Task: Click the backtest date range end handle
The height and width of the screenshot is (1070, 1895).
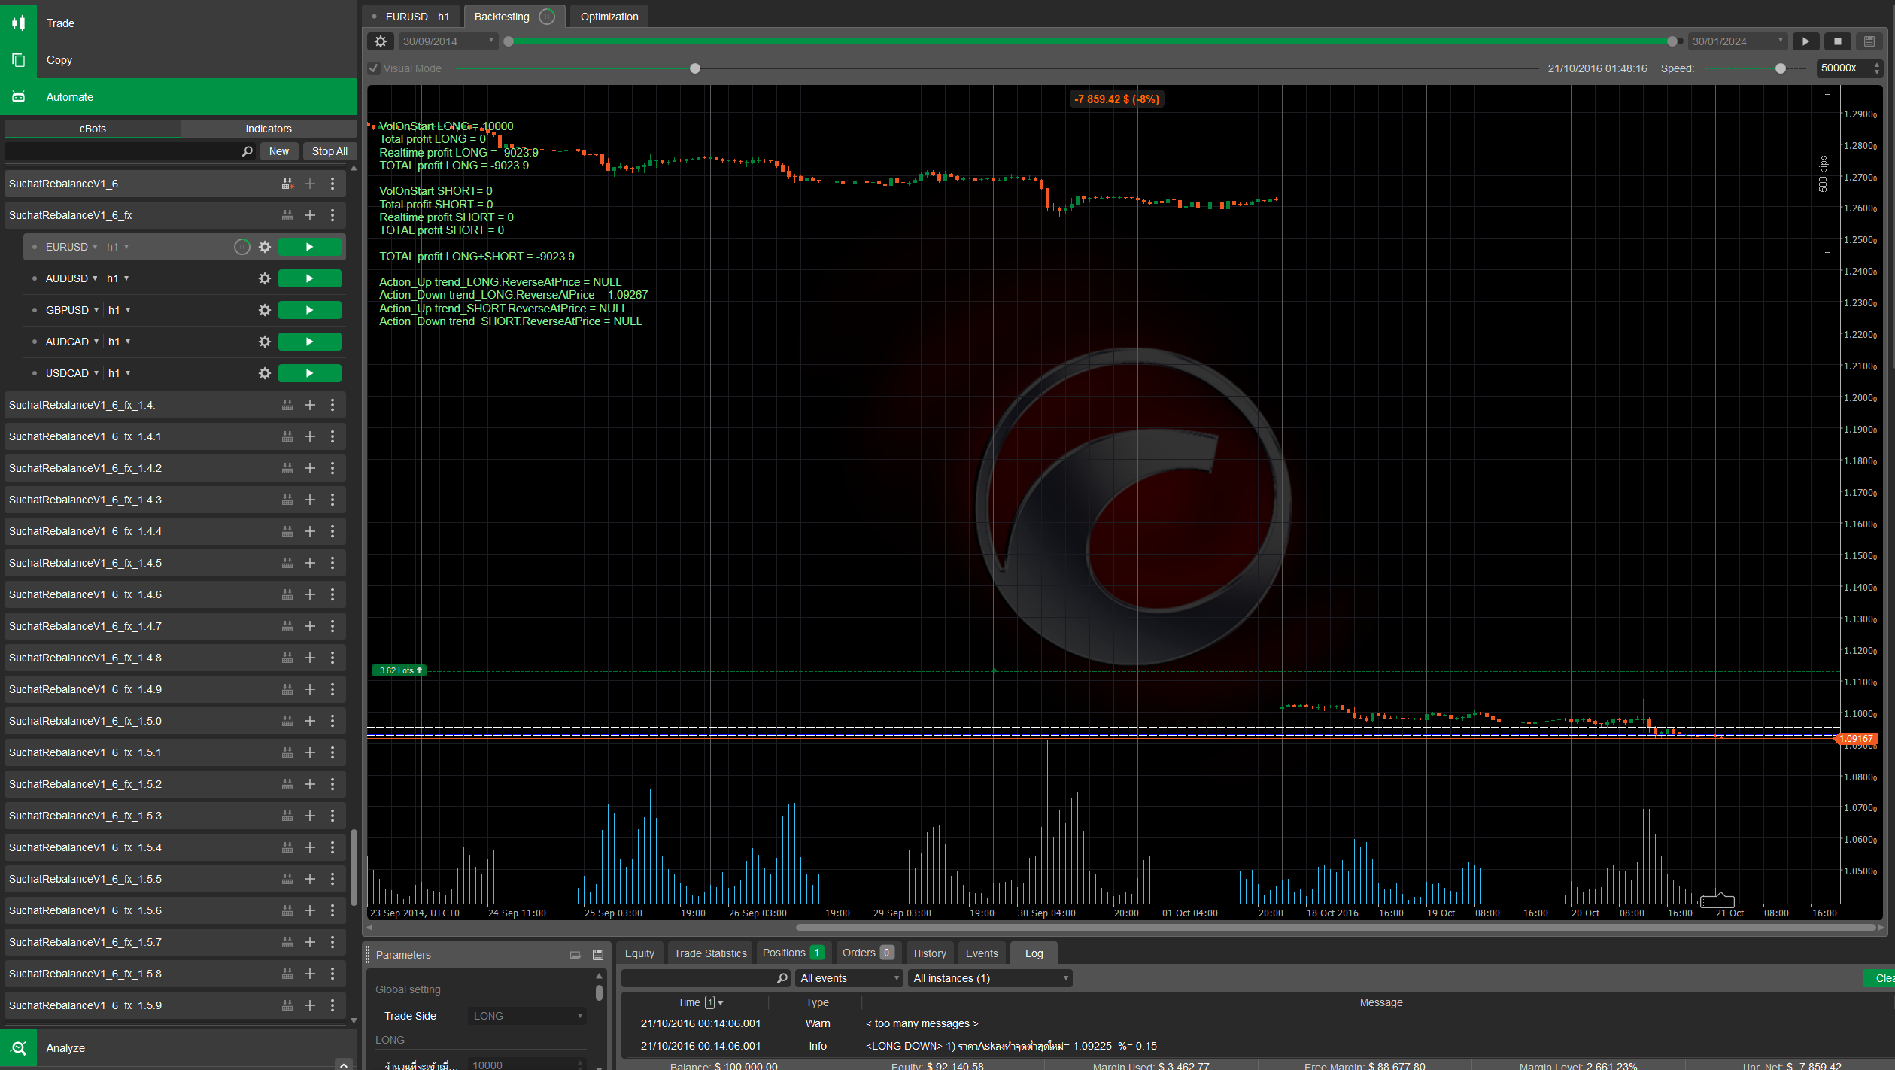Action: [x=1672, y=41]
